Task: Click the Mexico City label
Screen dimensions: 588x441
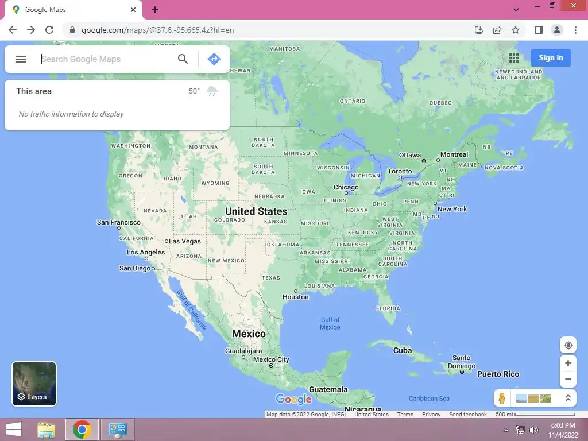Action: coord(271,359)
